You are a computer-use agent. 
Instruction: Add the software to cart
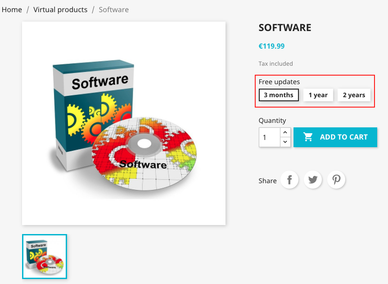coord(335,137)
